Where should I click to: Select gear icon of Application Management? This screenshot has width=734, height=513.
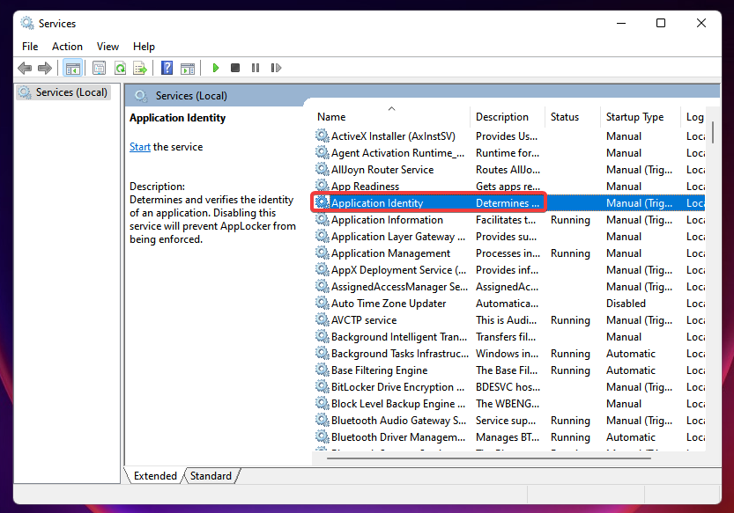tap(323, 253)
